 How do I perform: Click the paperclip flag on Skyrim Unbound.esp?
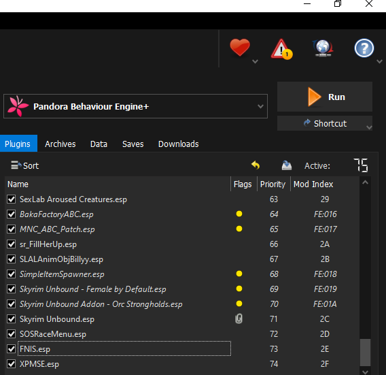point(239,319)
